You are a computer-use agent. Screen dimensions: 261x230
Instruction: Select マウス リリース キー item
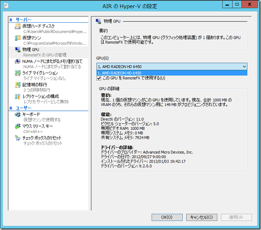[49, 129]
